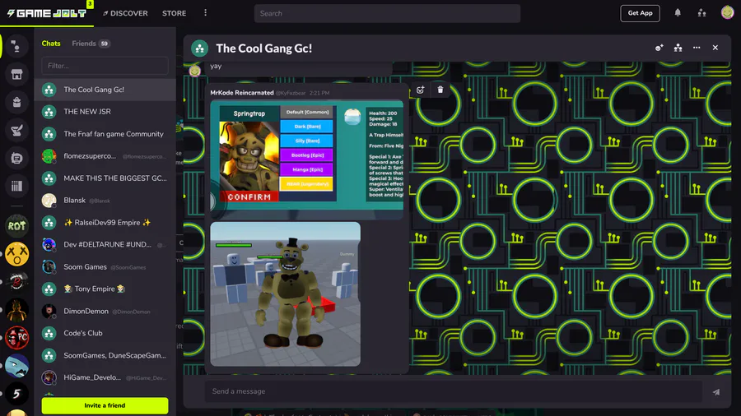Delete MrKode's message with trash icon

(x=440, y=90)
